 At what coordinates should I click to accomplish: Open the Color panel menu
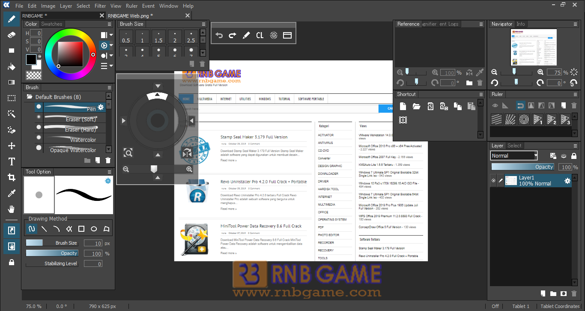[109, 24]
